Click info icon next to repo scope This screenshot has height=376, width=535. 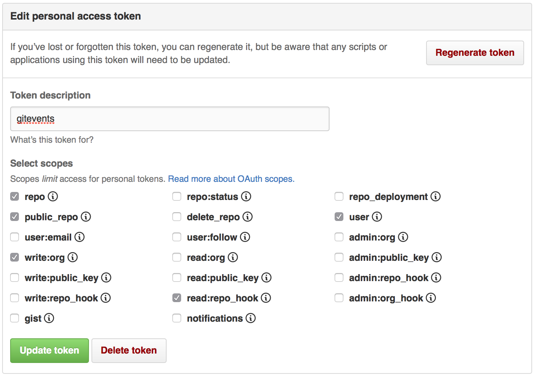click(53, 196)
